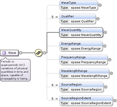Expand the Qualifier element node
The width and height of the screenshot is (117, 107).
point(98,19)
